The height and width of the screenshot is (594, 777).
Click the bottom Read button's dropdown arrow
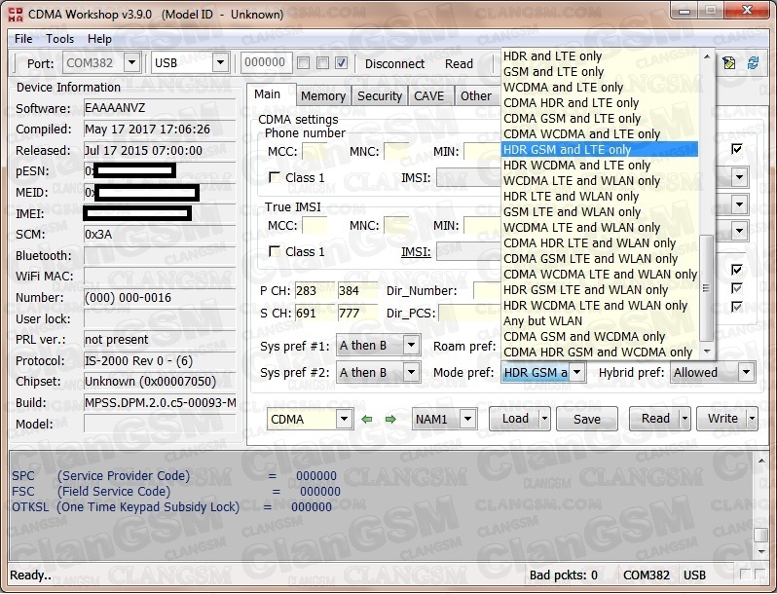pos(684,419)
